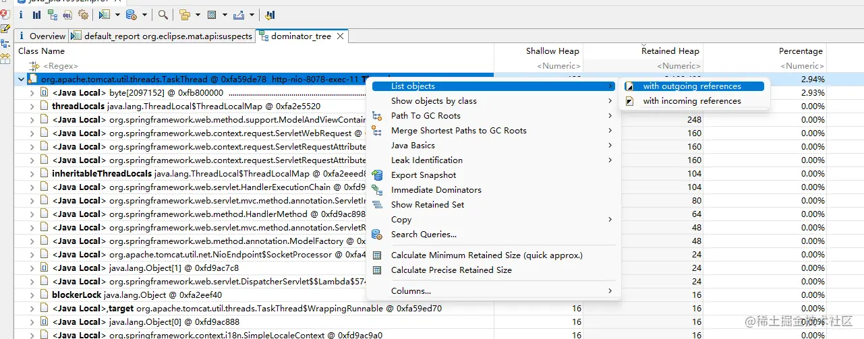The image size is (864, 339).
Task: Click the calculate retained size calculator icon
Action: click(212, 14)
